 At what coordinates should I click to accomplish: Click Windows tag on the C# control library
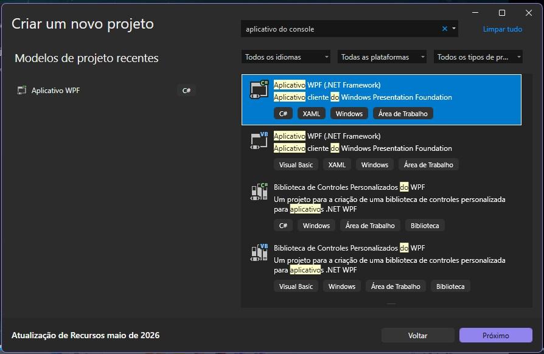pyautogui.click(x=316, y=226)
